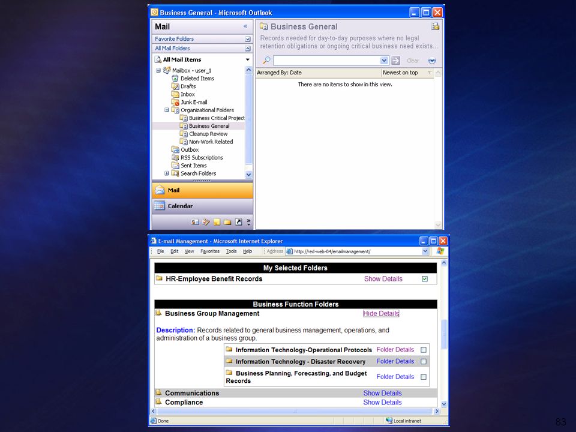Open the Tools menu in Internet Explorer

231,251
